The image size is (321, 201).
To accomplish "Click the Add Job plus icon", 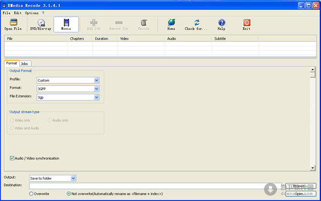I will point(94,23).
